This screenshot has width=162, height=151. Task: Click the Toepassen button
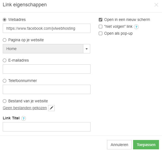[146, 145]
